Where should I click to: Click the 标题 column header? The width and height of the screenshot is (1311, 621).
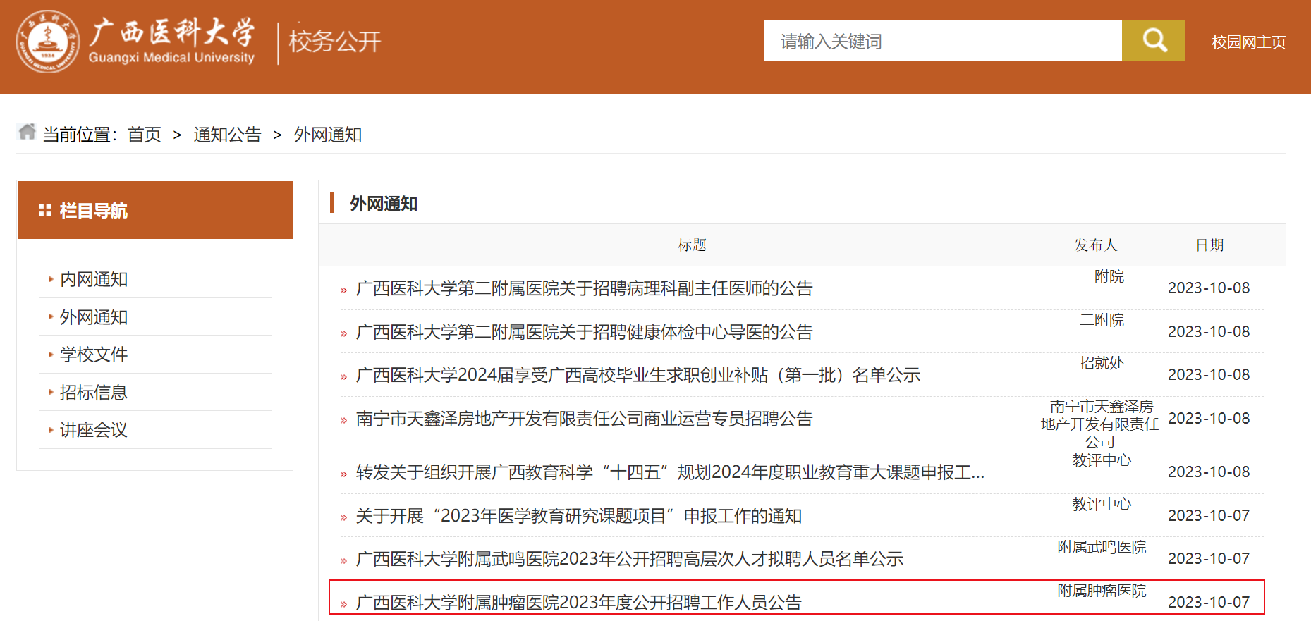pos(692,245)
